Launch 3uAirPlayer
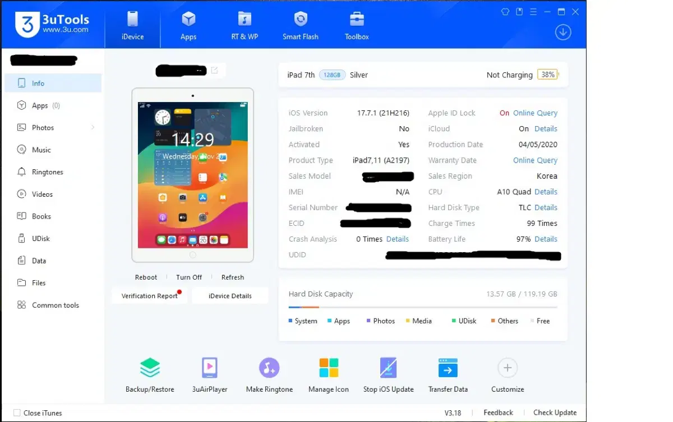Screen dimensions: 673x422 click(210, 375)
